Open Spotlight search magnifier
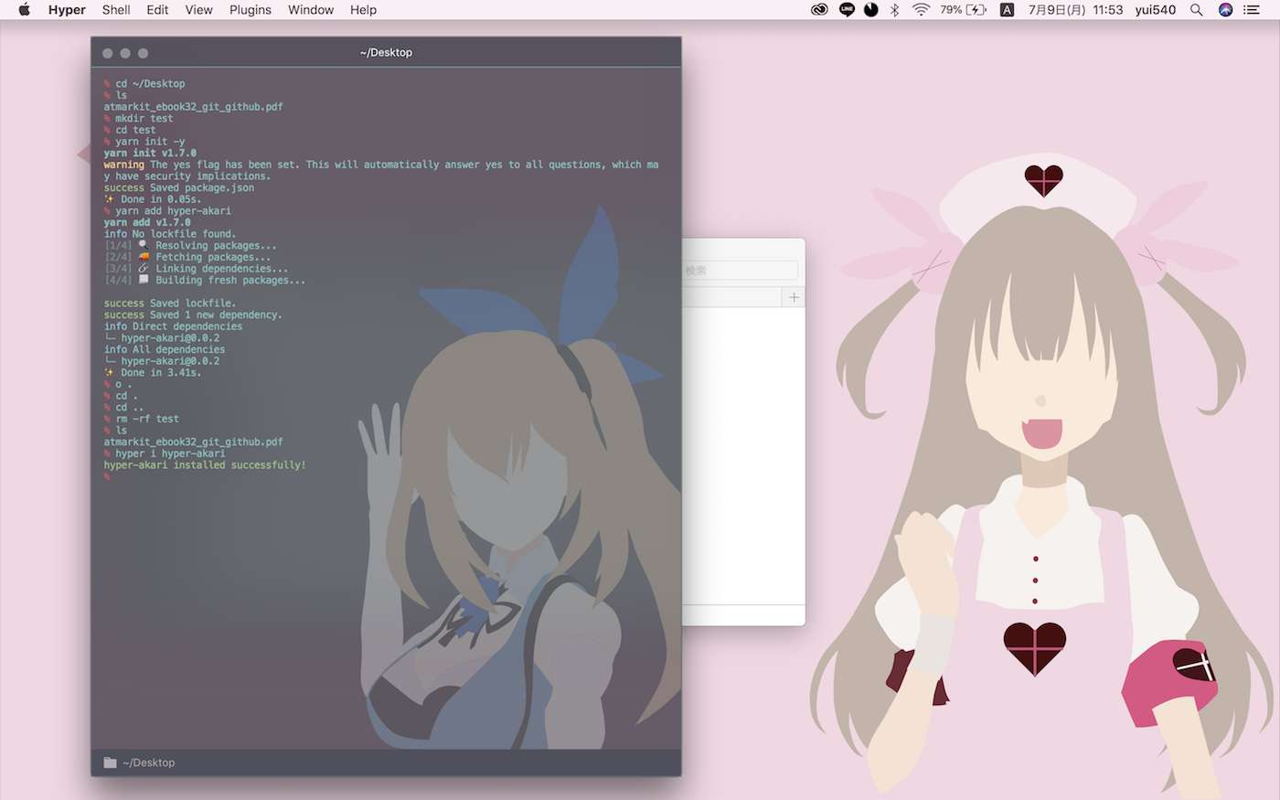Viewport: 1280px width, 800px height. coord(1196,10)
